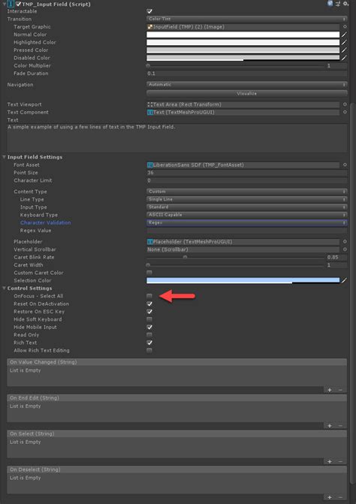The height and width of the screenshot is (504, 356).
Task: Open the Navigation Automatic dropdown
Action: click(247, 85)
